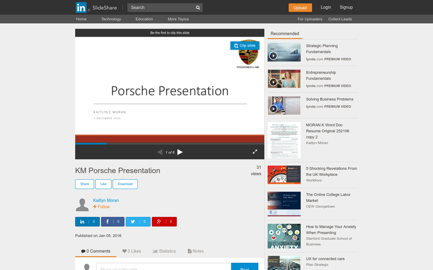
Task: Play the Solving Business Problems video thumbnail
Action: (284, 105)
